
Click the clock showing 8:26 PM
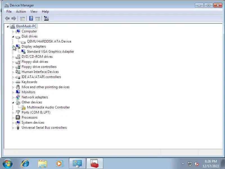tap(211, 161)
